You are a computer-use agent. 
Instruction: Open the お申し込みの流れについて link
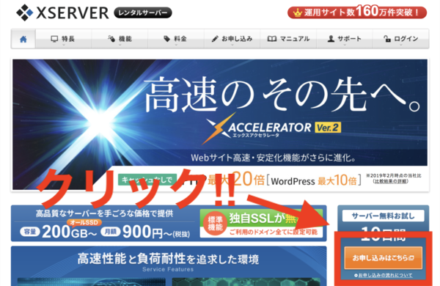pos(384,275)
